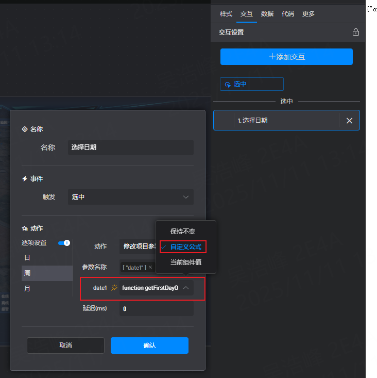Collapse the date1 formula dropdown
Screen dimensions: 377x378
(186, 288)
